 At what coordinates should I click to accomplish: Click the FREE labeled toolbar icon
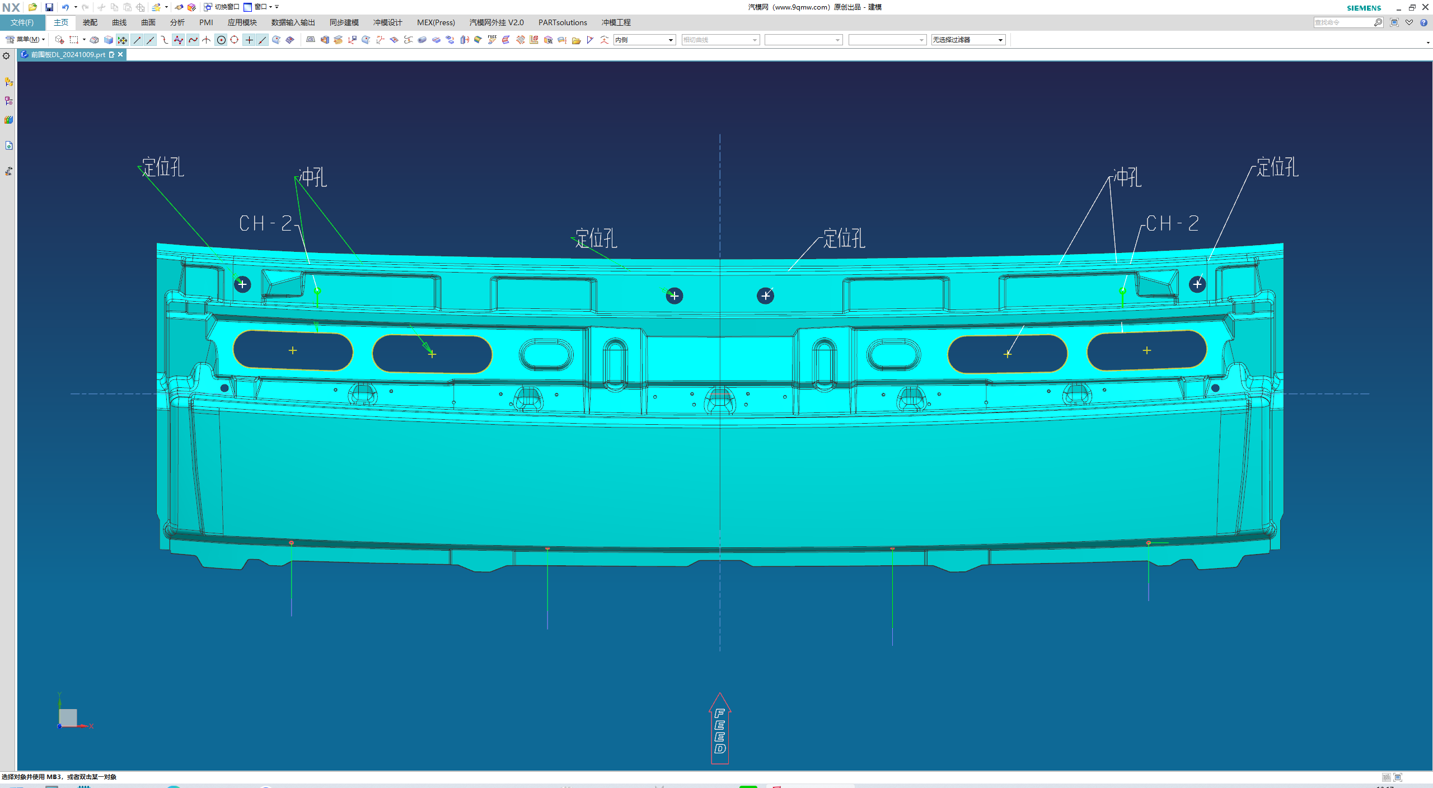click(x=492, y=40)
